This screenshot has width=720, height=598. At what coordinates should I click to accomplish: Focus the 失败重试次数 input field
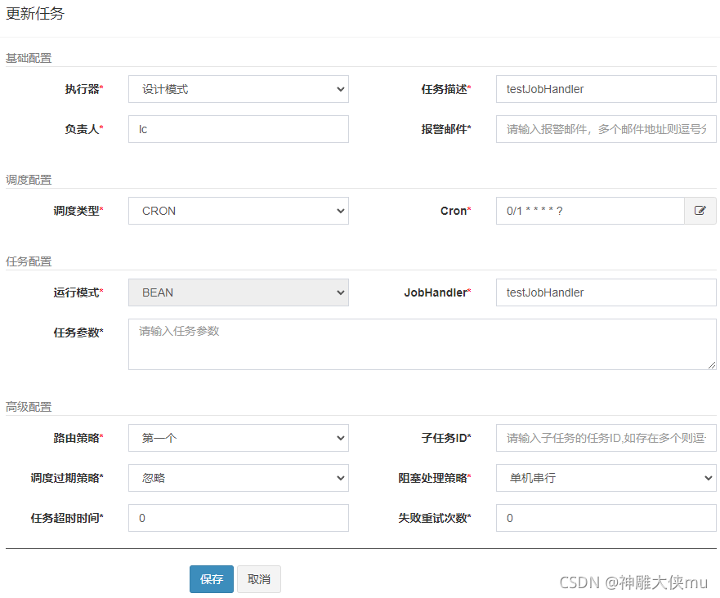click(606, 518)
